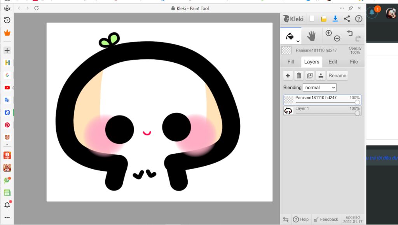Reload the Kleki page
The image size is (398, 225).
[x=37, y=8]
